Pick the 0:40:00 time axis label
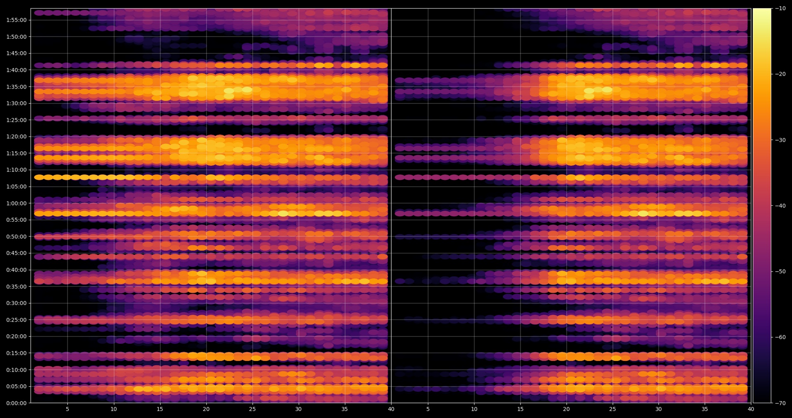Image resolution: width=792 pixels, height=418 pixels. [x=16, y=270]
